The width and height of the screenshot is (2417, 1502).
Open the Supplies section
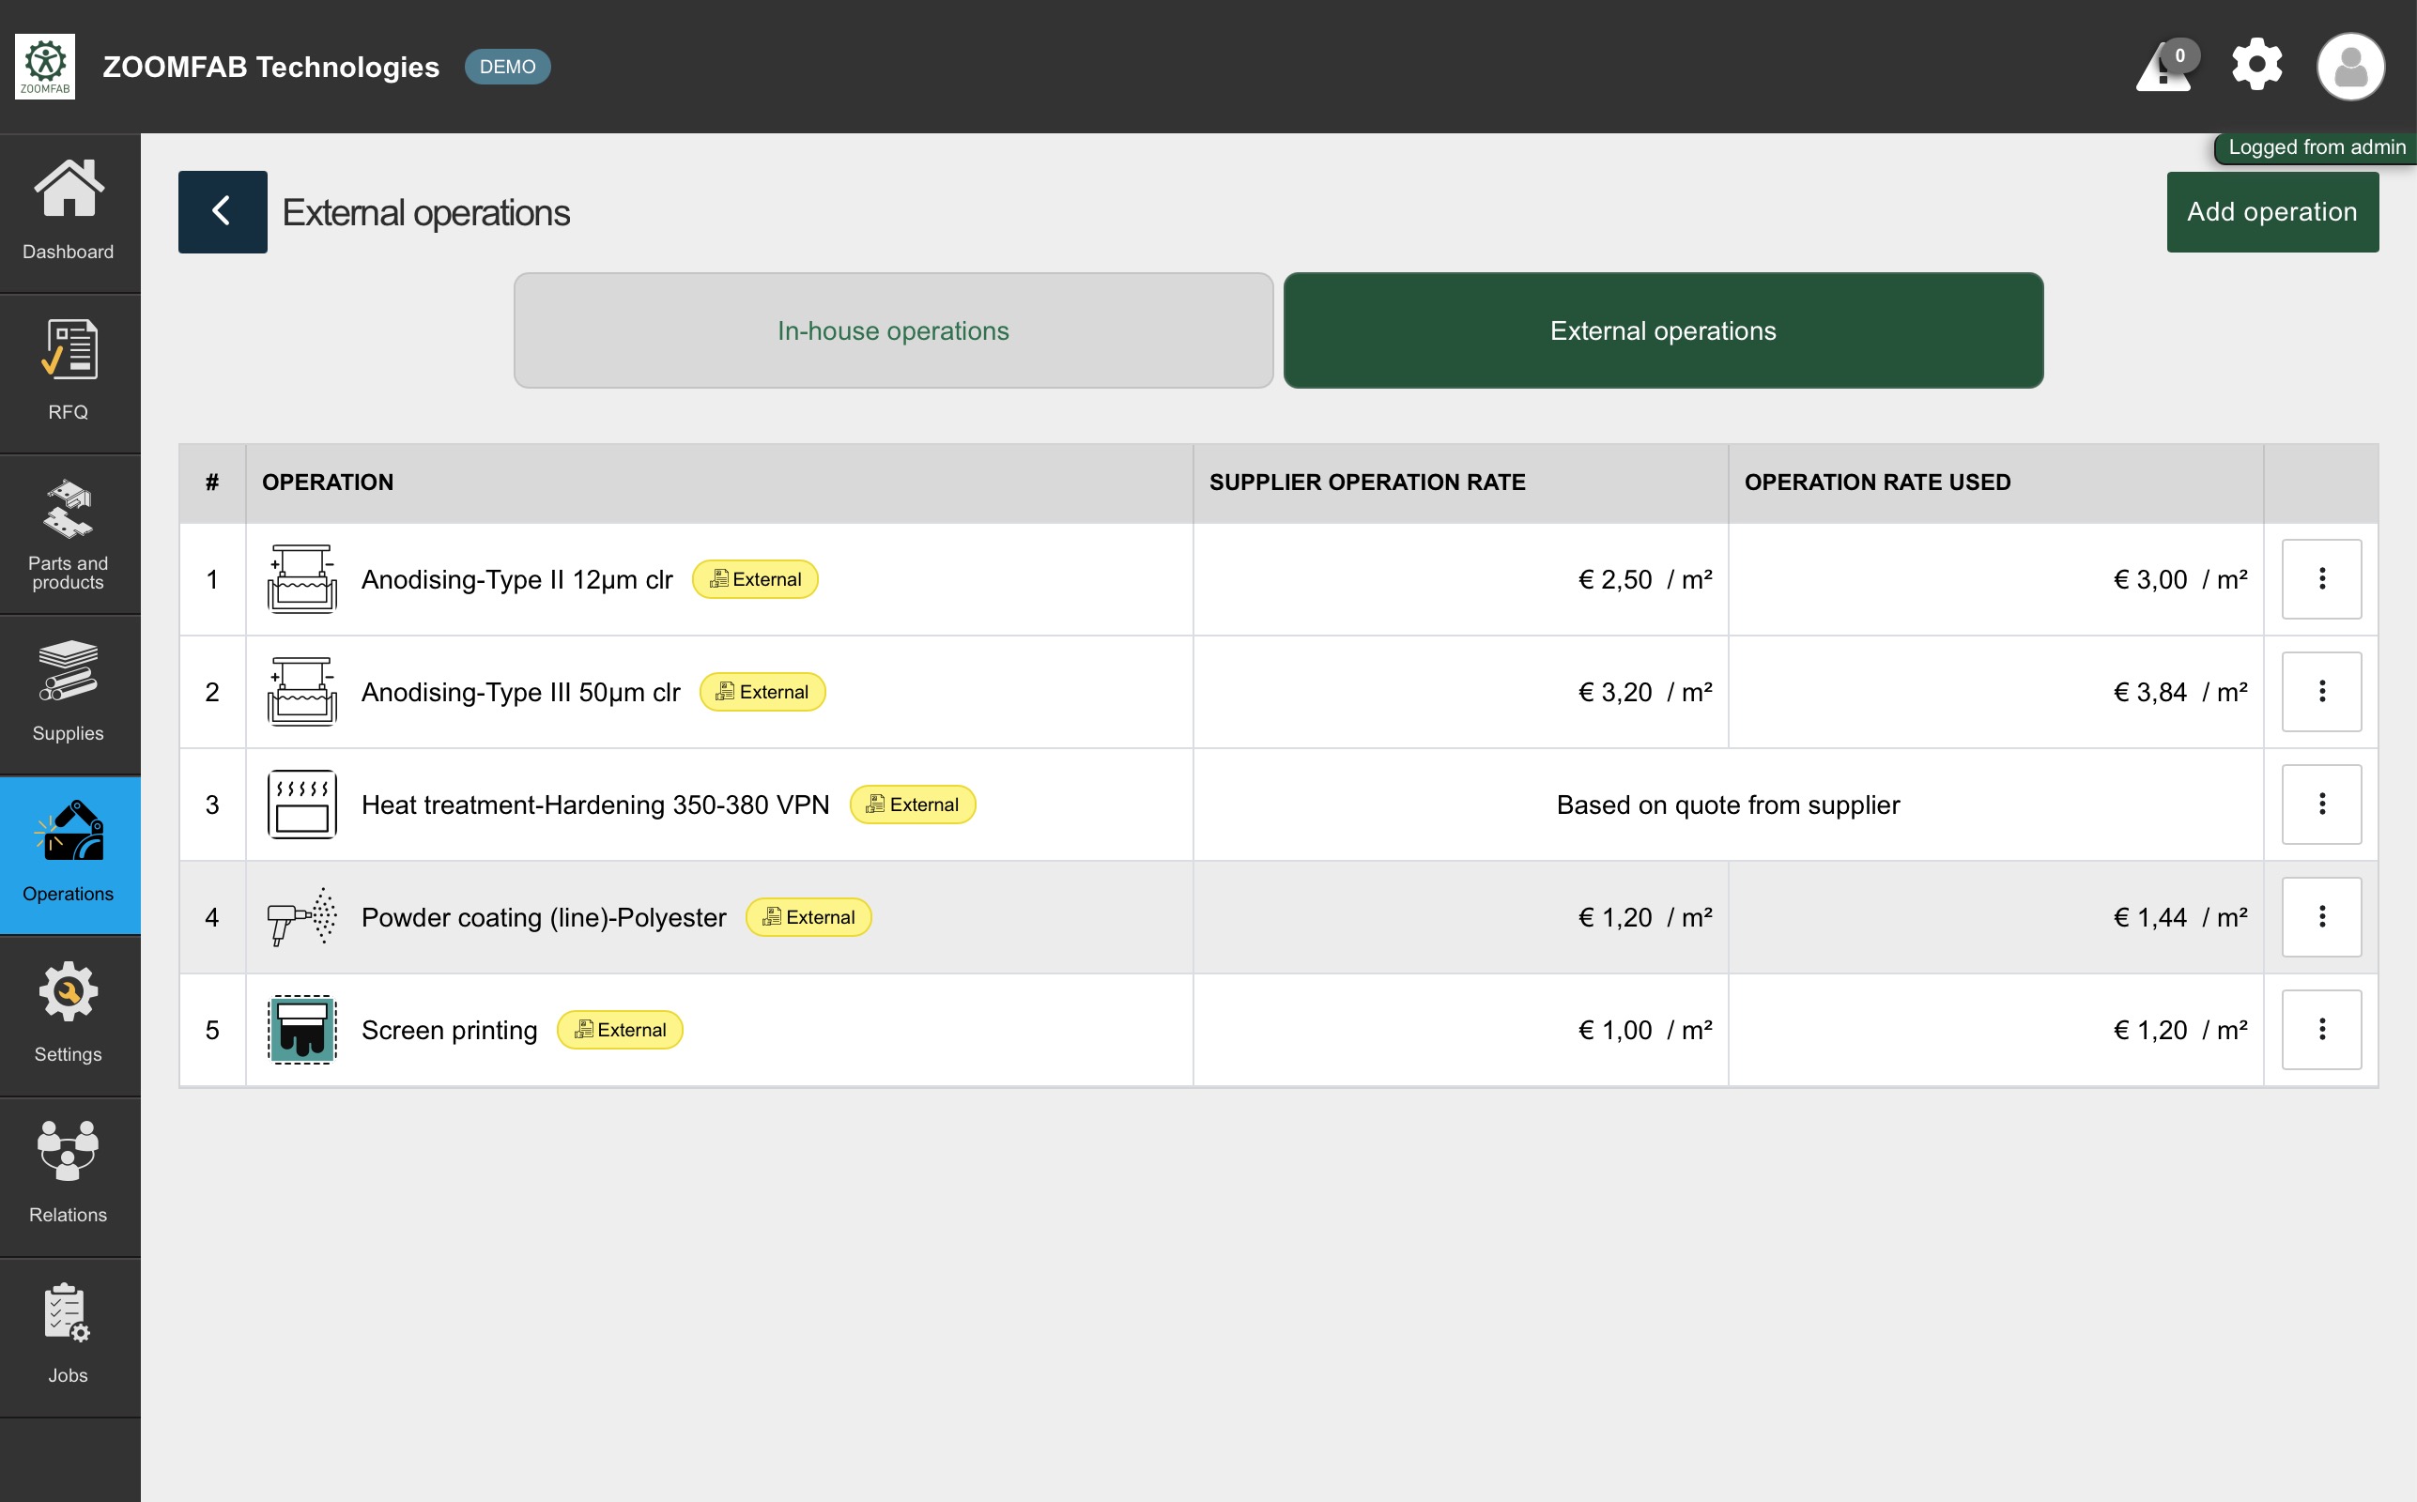click(x=69, y=693)
